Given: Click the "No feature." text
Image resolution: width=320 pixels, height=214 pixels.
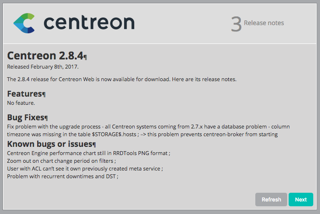Looking at the screenshot, I should [21, 102].
